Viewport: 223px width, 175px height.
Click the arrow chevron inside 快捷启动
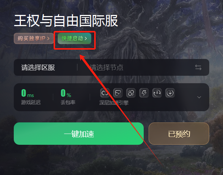pyautogui.click(x=86, y=38)
